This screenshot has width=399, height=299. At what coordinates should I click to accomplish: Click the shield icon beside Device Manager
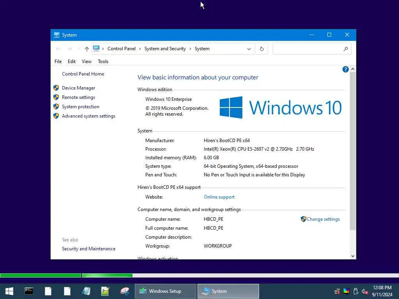tap(56, 88)
